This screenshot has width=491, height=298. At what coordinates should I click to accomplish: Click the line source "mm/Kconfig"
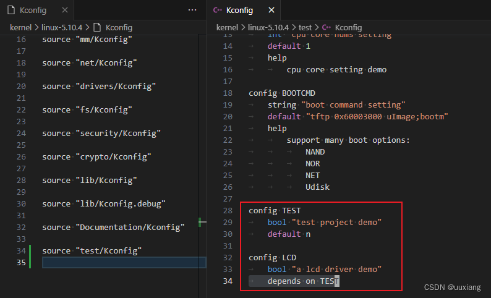pyautogui.click(x=87, y=40)
